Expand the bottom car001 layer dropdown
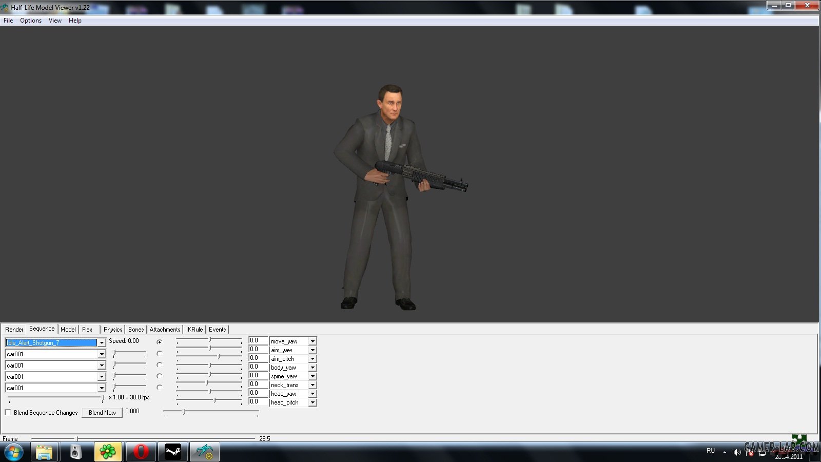Viewport: 821px width, 462px height. (102, 388)
